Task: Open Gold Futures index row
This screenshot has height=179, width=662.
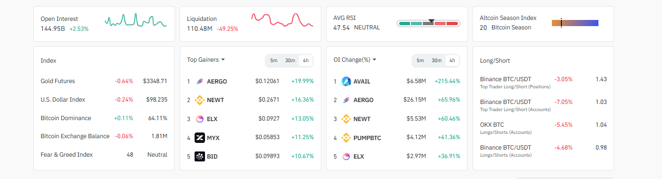Action: [104, 81]
